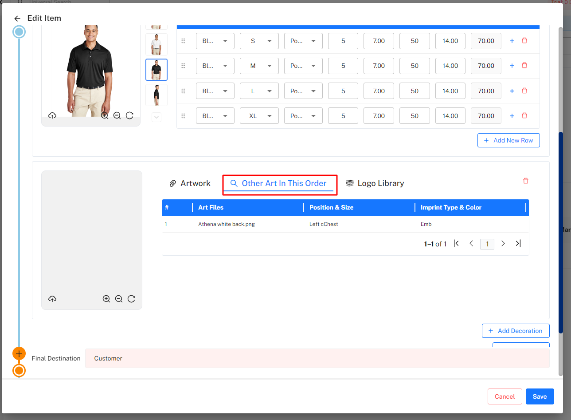This screenshot has height=420, width=571.
Task: Open size dropdown showing XL
Action: click(x=259, y=116)
